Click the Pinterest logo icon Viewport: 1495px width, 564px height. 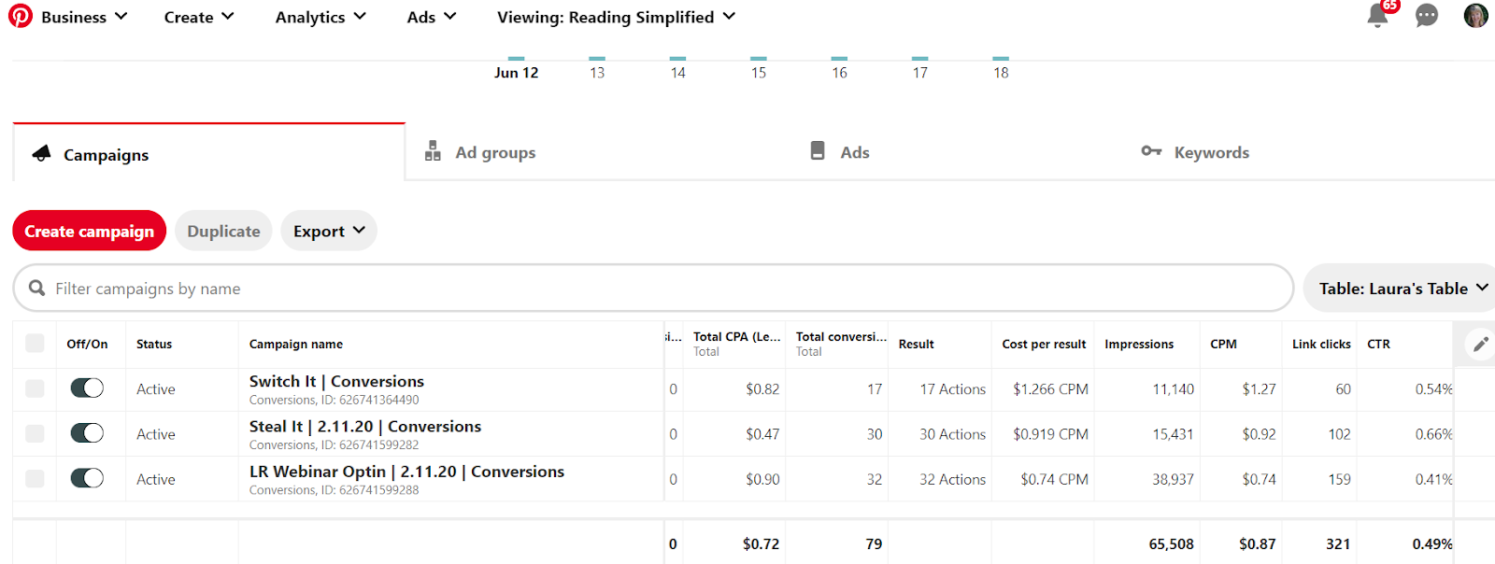[x=20, y=16]
